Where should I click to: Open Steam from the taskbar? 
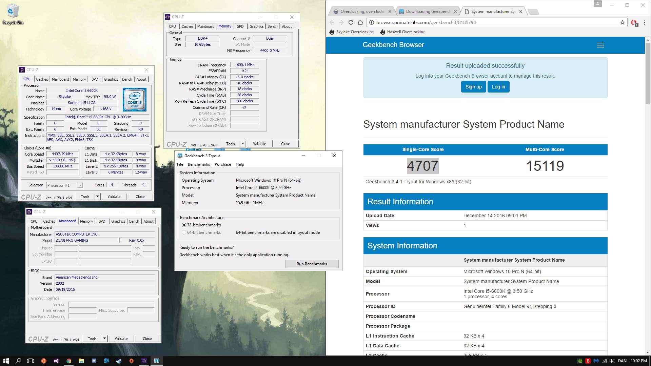point(119,361)
